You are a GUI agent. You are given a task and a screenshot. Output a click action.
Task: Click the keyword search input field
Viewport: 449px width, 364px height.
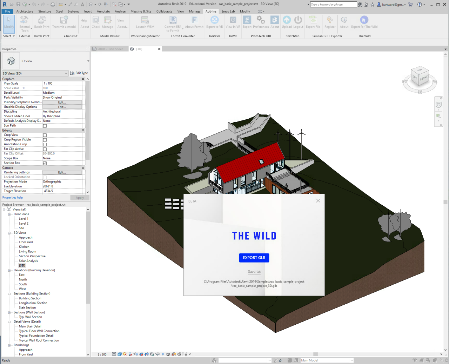coord(333,4)
